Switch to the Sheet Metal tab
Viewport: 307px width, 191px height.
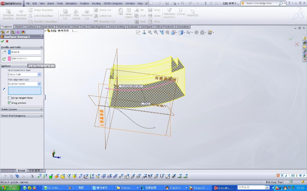pos(47,27)
